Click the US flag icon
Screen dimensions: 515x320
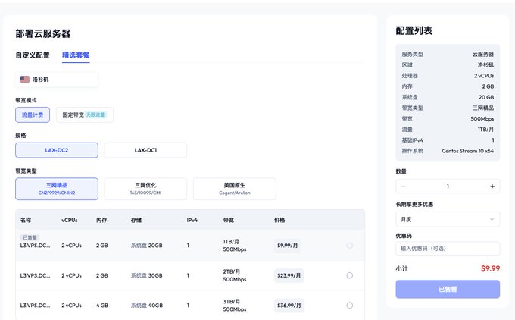click(x=25, y=80)
